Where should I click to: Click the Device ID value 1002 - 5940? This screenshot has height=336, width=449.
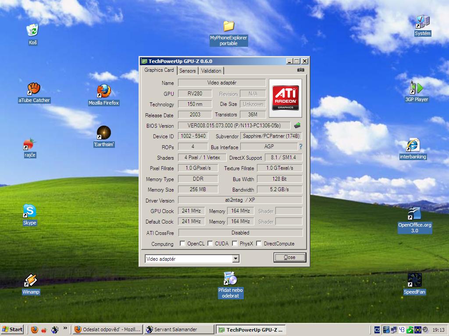(x=193, y=136)
